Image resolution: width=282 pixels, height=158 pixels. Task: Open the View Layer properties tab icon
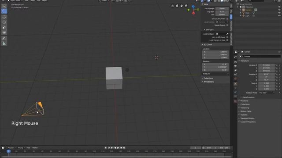tap(235, 70)
